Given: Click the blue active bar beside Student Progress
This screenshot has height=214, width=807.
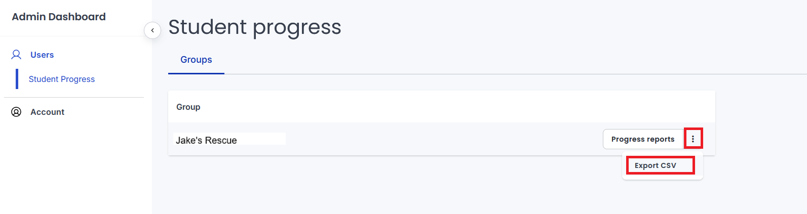Looking at the screenshot, I should (x=17, y=79).
